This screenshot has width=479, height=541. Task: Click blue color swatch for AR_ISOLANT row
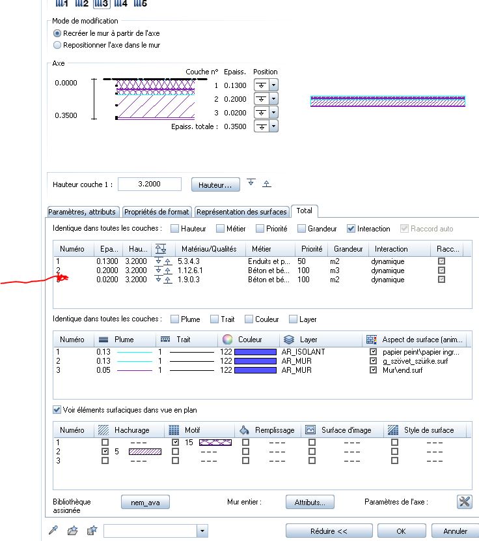point(255,352)
